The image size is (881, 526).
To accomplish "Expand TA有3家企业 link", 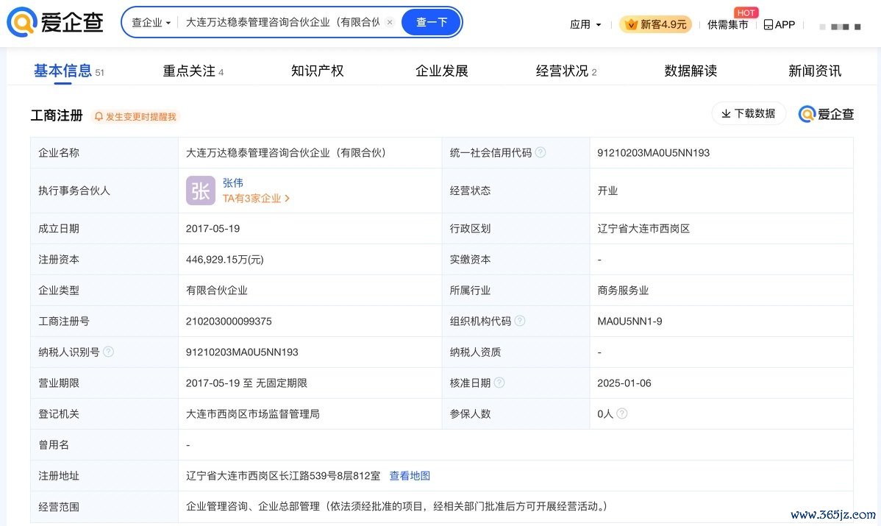I will [x=256, y=199].
